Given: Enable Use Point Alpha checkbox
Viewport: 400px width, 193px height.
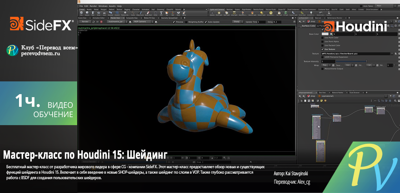Looking at the screenshot, I should (322, 41).
